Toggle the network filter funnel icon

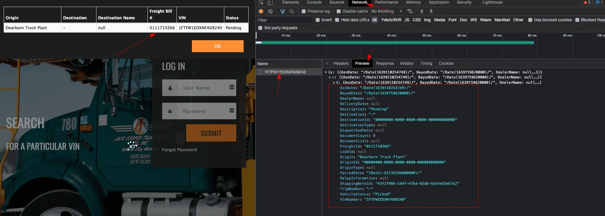(x=282, y=11)
